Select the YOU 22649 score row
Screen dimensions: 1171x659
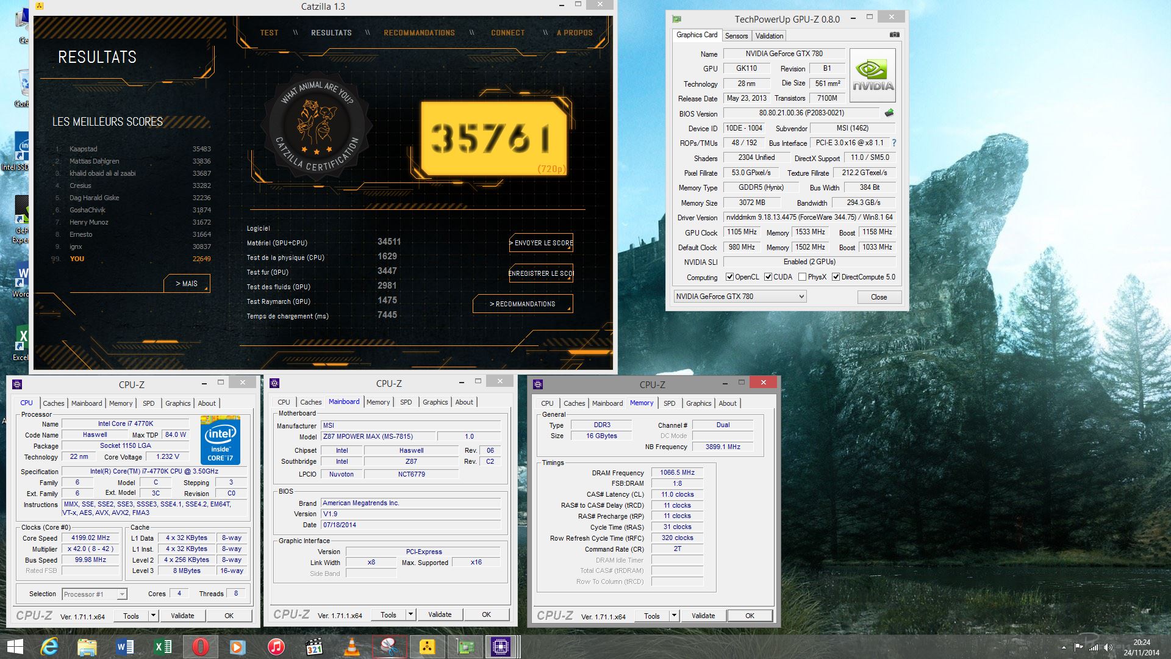tap(131, 259)
